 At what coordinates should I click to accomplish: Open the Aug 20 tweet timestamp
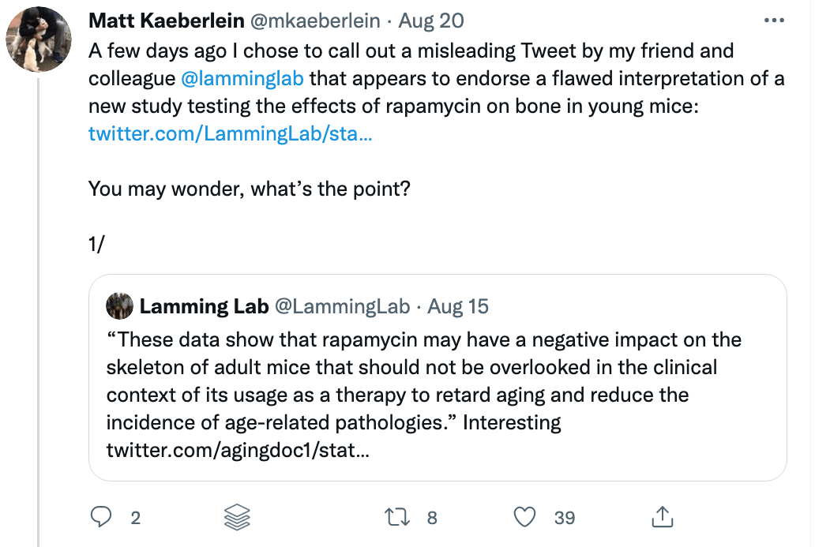pos(431,21)
